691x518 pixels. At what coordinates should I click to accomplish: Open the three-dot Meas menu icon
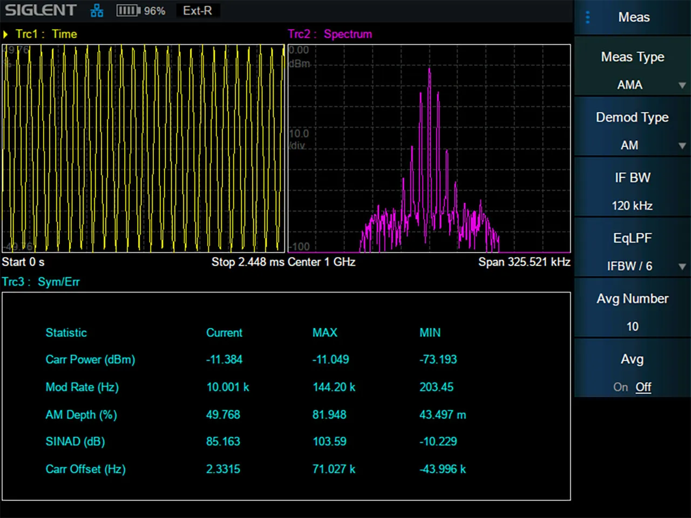pyautogui.click(x=588, y=17)
